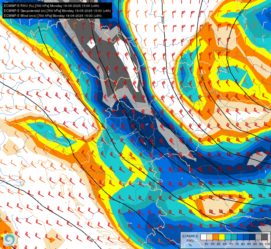This screenshot has height=249, width=271.
Task: Select the ECMWF-E Wind header line
Action: pos(53,16)
